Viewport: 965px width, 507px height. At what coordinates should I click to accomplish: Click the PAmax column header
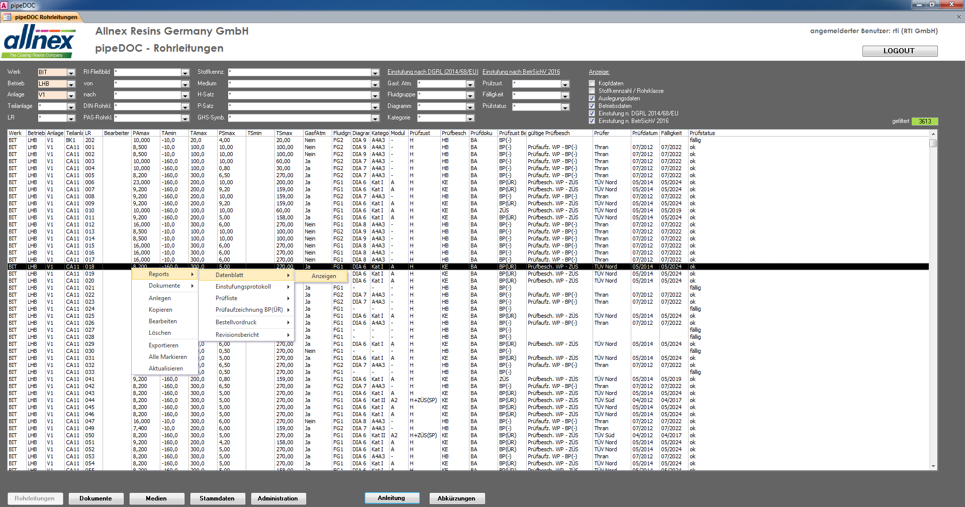coord(145,133)
